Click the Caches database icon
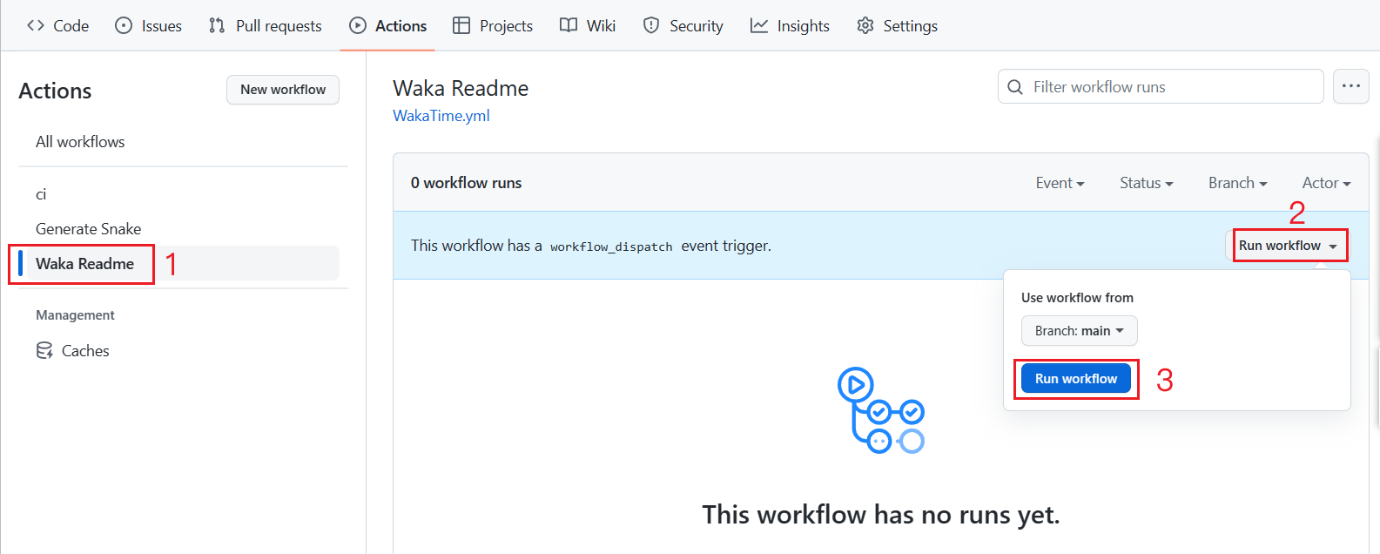This screenshot has width=1380, height=554. [x=44, y=351]
